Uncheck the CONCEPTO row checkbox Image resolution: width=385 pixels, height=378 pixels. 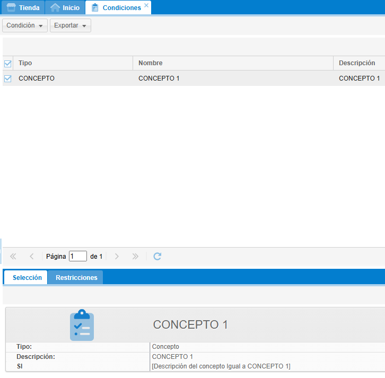tap(8, 78)
